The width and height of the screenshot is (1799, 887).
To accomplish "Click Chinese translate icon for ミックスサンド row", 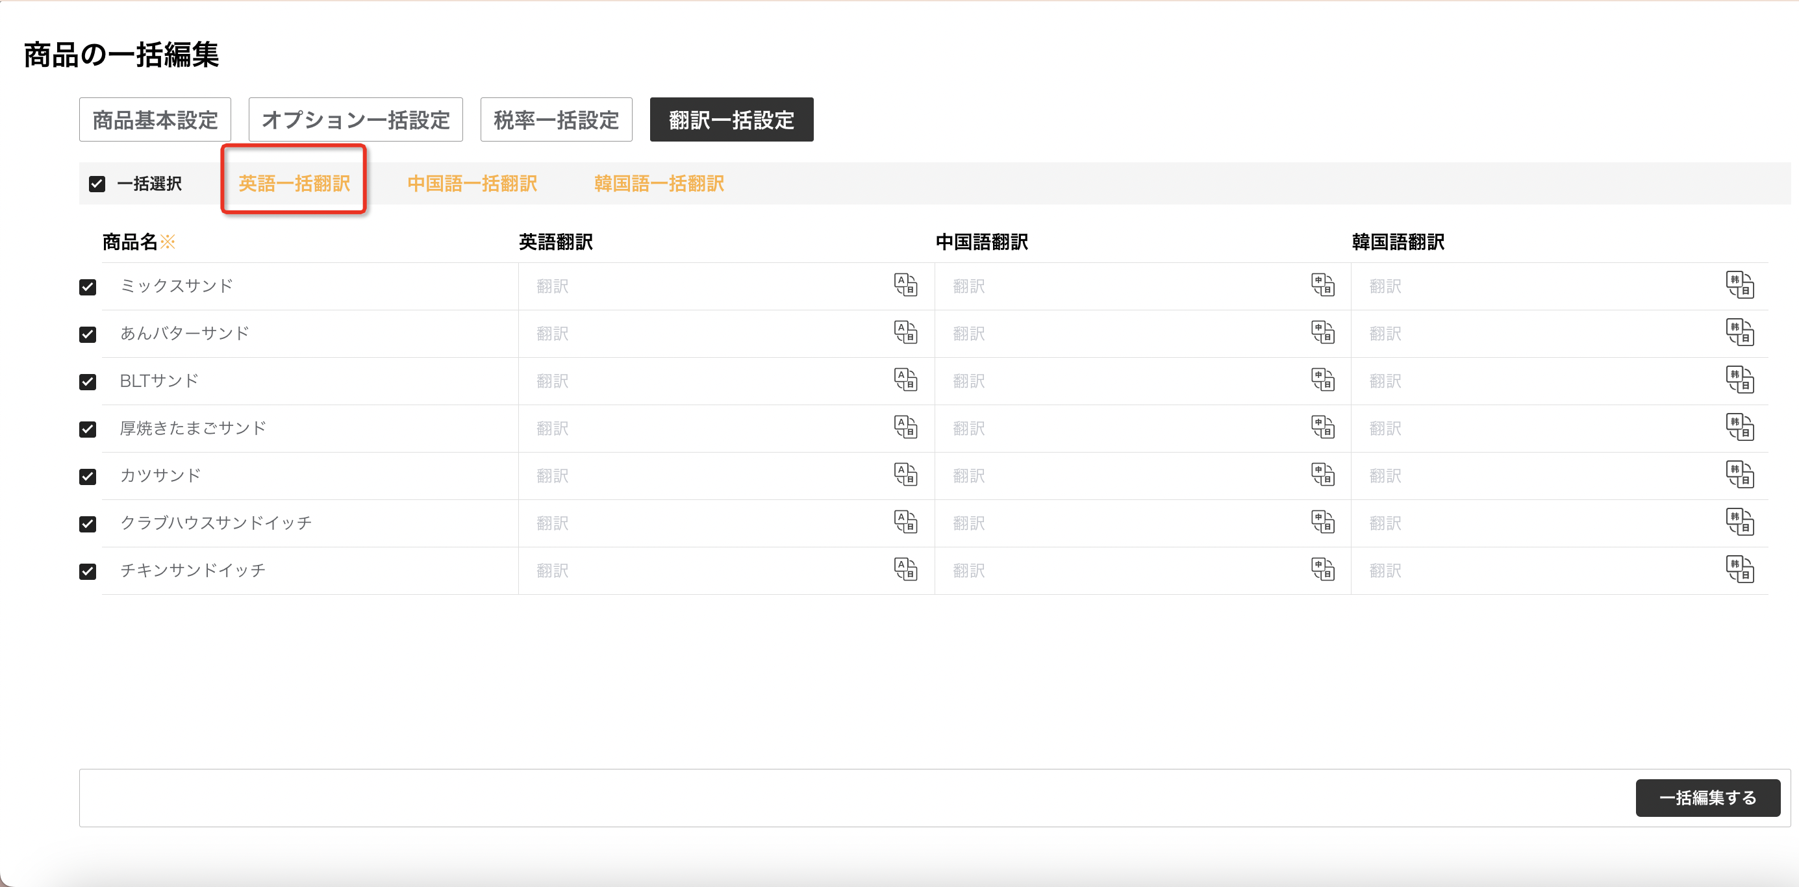I will click(1323, 285).
